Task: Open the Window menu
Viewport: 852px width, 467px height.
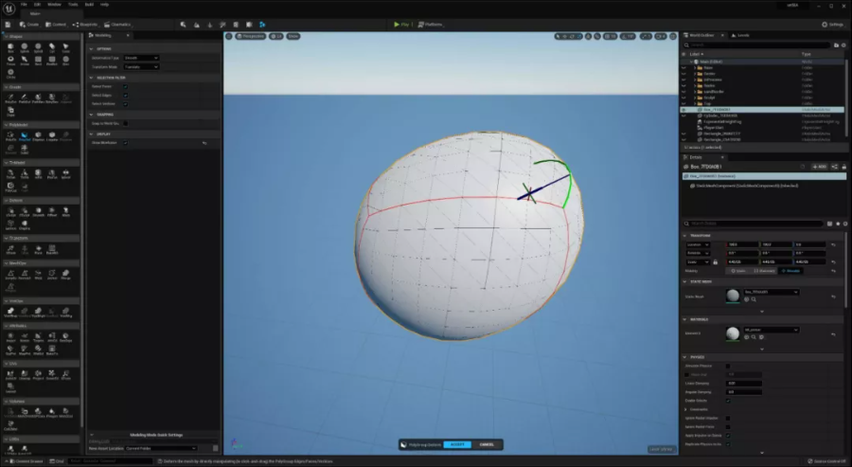Action: point(54,5)
